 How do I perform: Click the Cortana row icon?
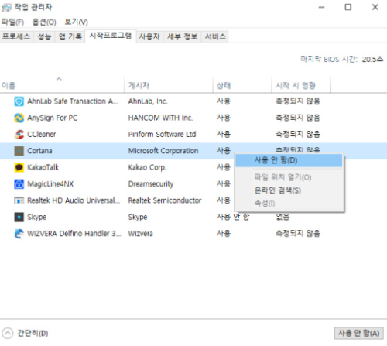tap(19, 151)
